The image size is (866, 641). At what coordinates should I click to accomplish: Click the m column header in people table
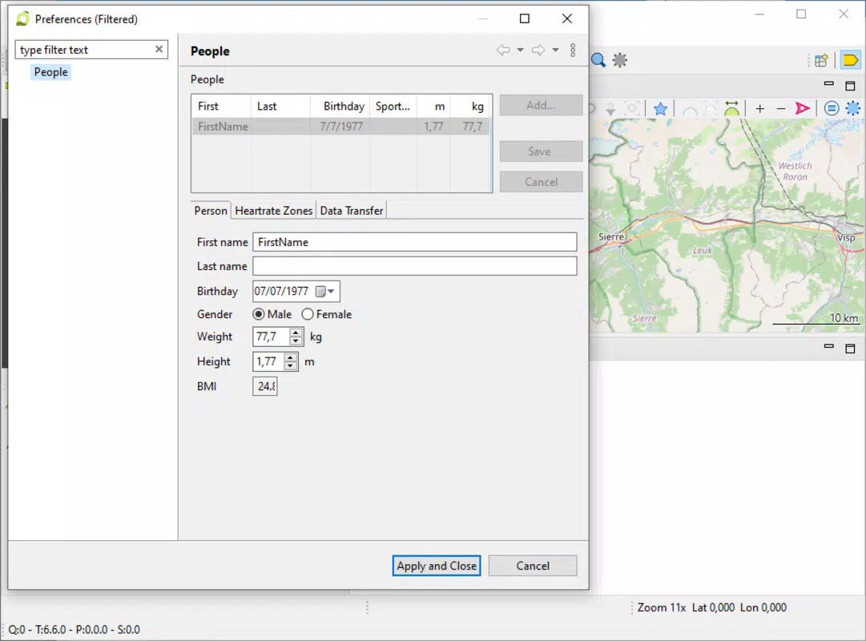coord(433,106)
